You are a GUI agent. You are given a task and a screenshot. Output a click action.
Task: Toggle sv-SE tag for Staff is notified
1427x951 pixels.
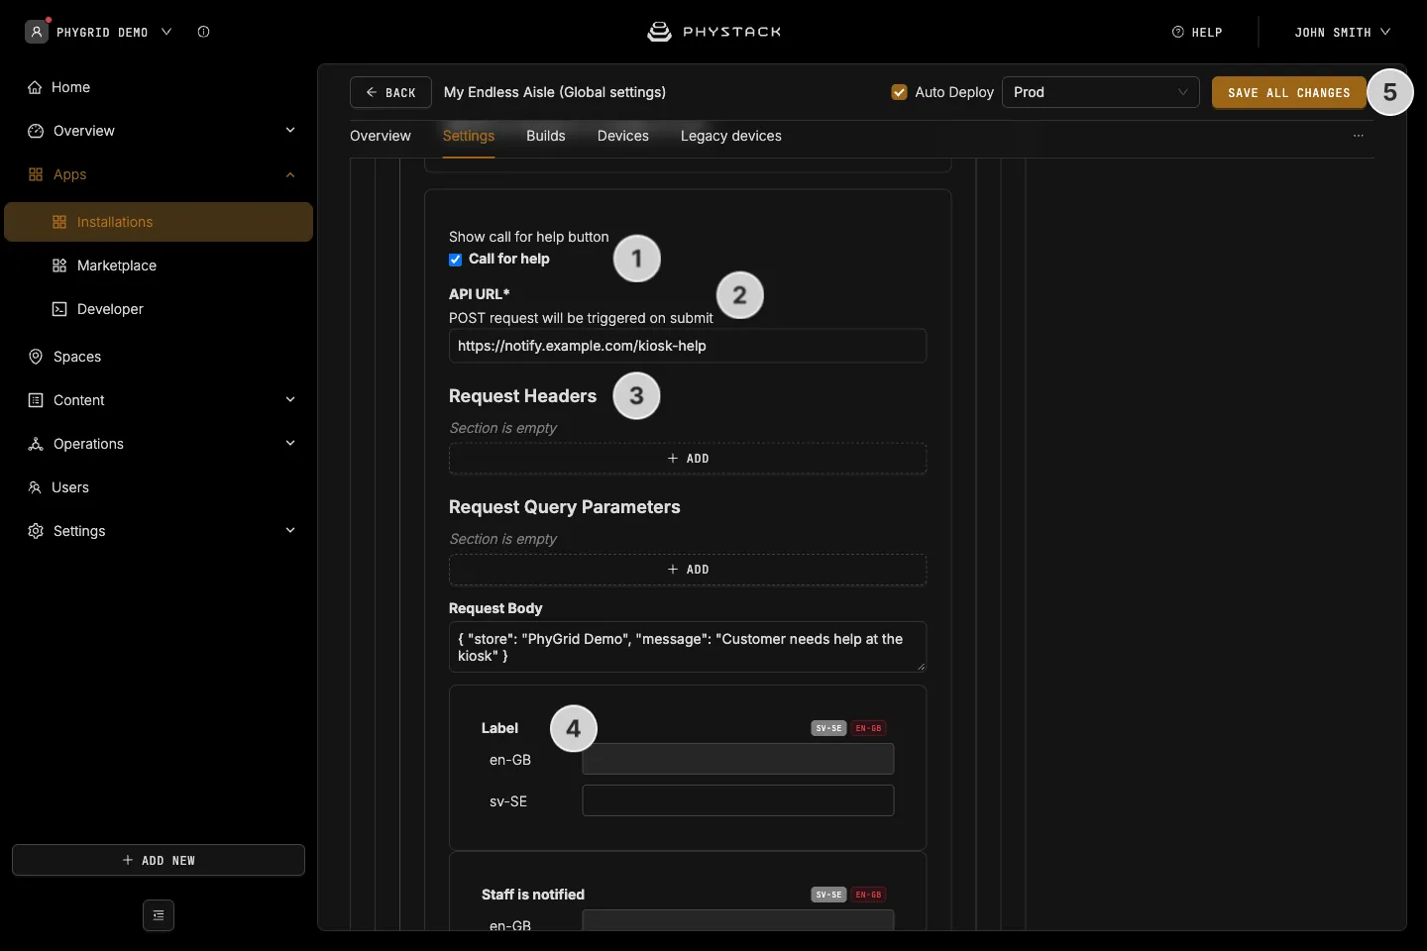click(x=828, y=895)
